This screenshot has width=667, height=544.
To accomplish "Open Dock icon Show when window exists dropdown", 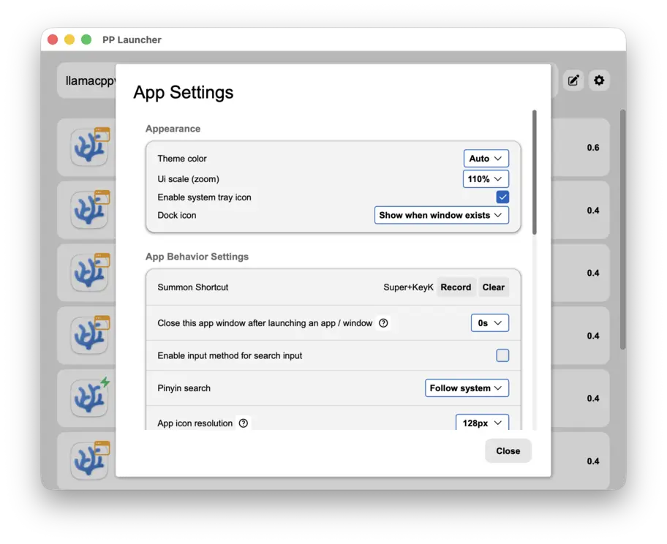I will tap(441, 215).
